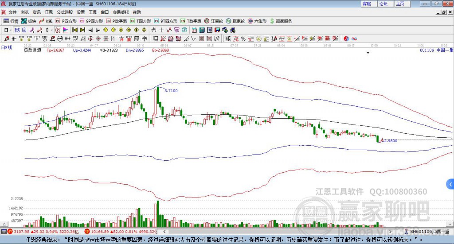Expand the candlestick style dropdown arrow
This screenshot has width=454, height=244.
pyautogui.click(x=52, y=30)
